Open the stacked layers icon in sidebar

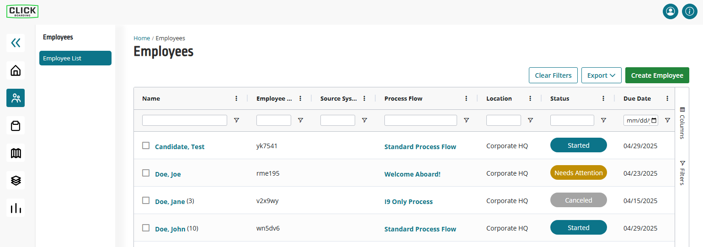(x=16, y=180)
